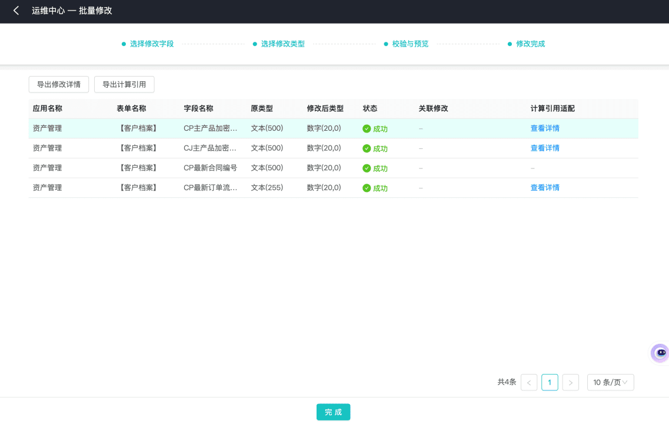Click success check icon for CJ主产品加密 row
Image resolution: width=669 pixels, height=424 pixels.
click(x=367, y=148)
